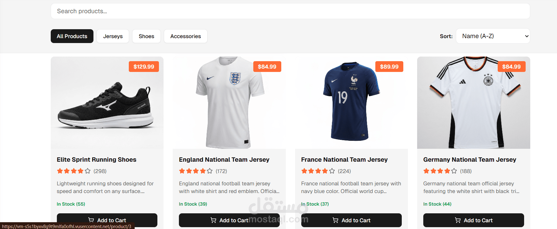Screen dimensions: 557x229
Task: Click the Search products input field
Action: point(290,11)
